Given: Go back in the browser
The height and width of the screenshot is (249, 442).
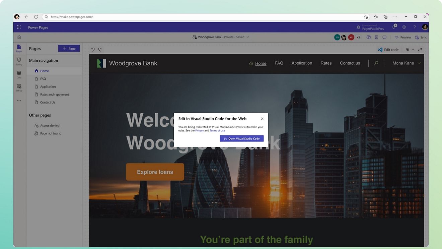Looking at the screenshot, I should pos(26,17).
